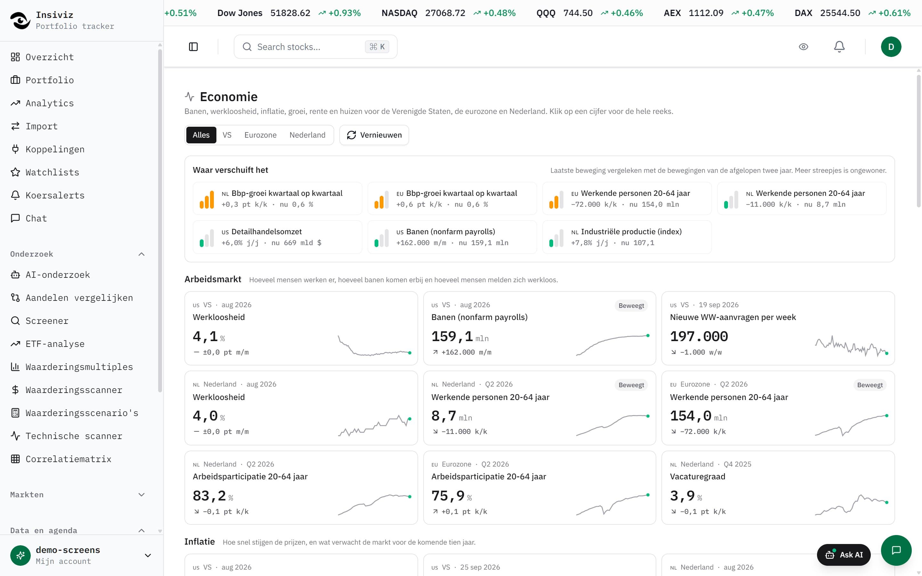Click the Waarderingsscanner dollar icon
The image size is (922, 576).
[x=15, y=390]
